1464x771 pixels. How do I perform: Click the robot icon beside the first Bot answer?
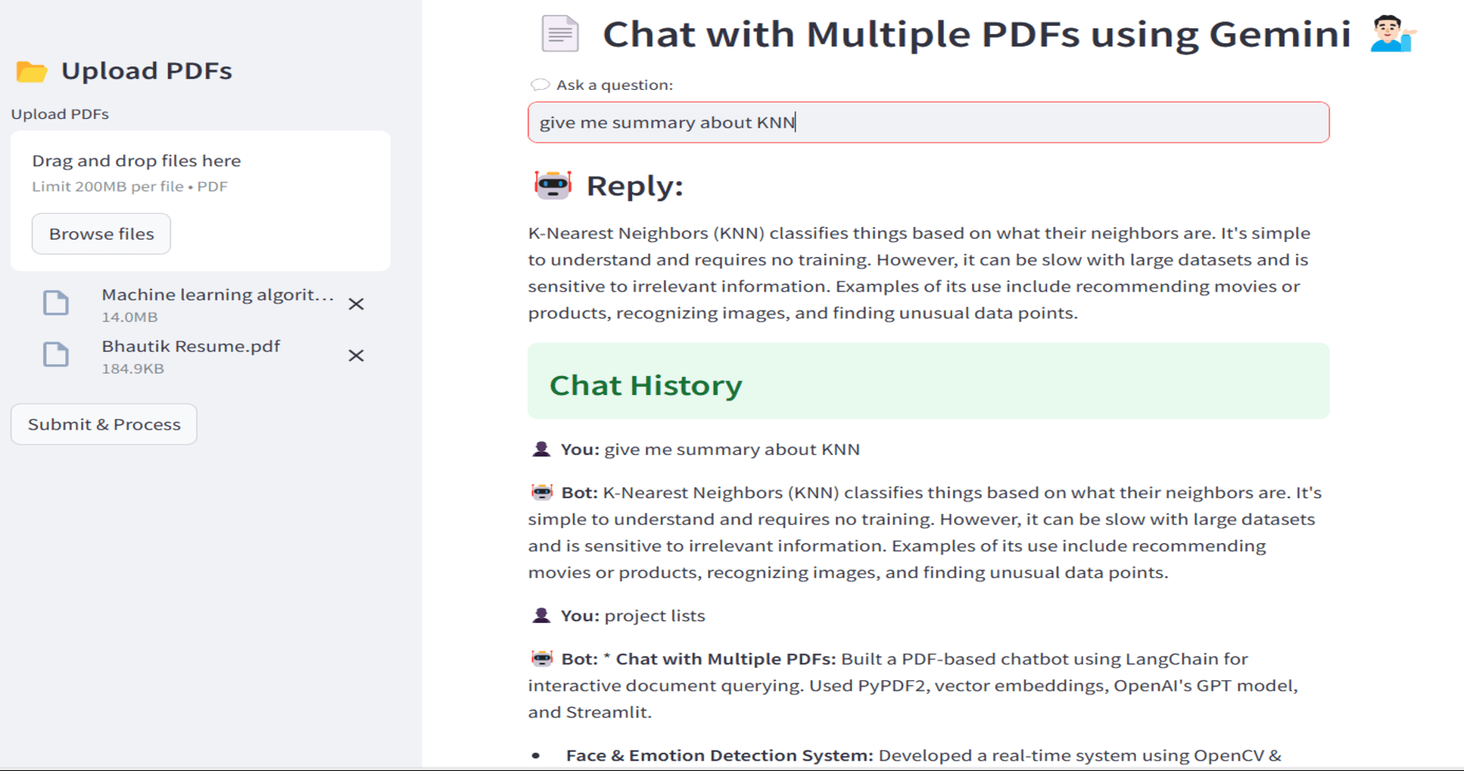542,490
